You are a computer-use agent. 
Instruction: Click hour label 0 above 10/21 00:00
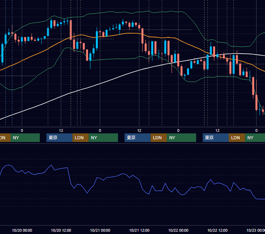click(100, 131)
